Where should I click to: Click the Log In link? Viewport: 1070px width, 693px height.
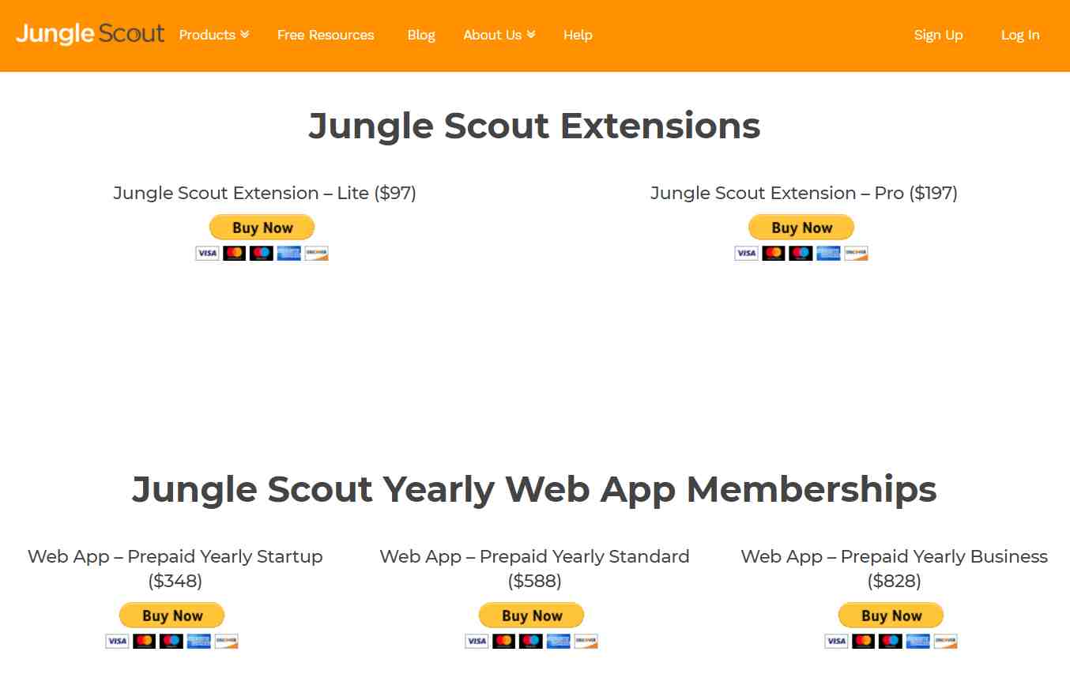click(1020, 35)
